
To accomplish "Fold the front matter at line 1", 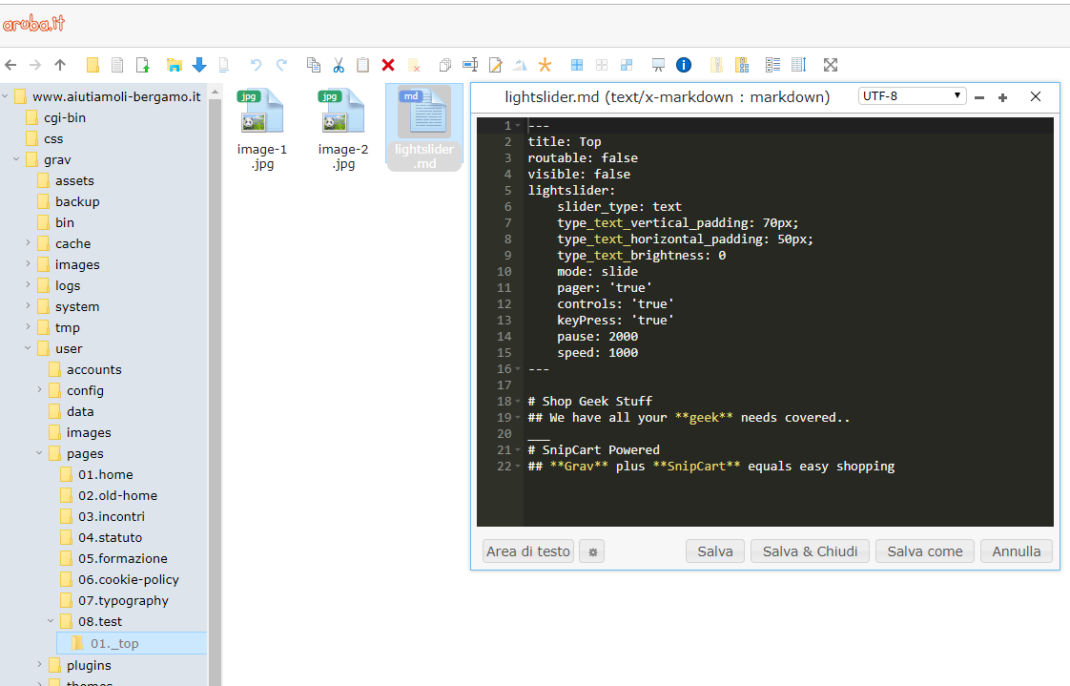I will point(518,126).
